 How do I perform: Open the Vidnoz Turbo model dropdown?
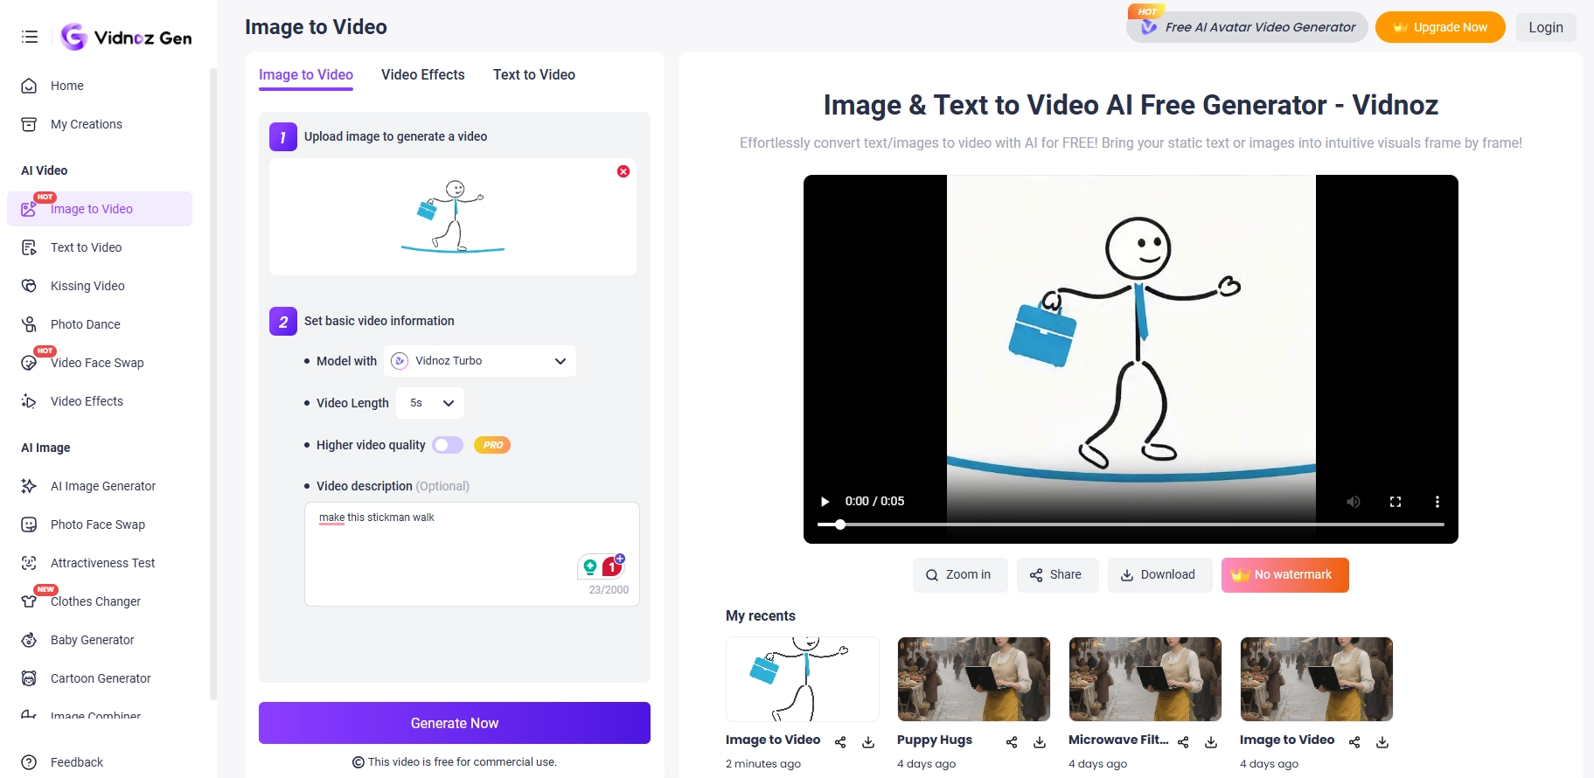click(480, 361)
